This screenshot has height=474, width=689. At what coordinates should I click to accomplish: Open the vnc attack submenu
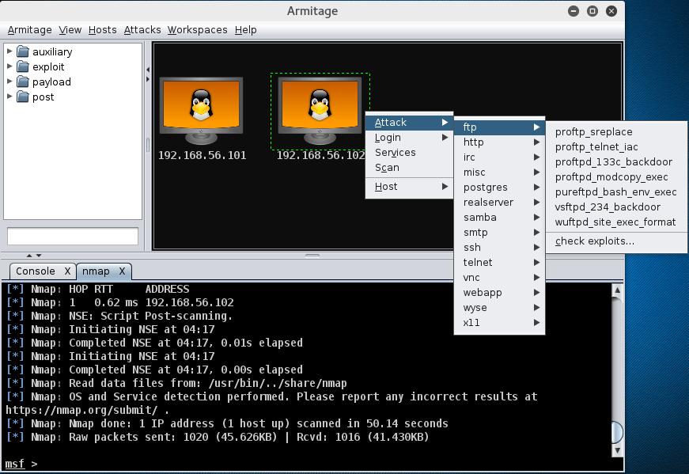[x=500, y=278]
